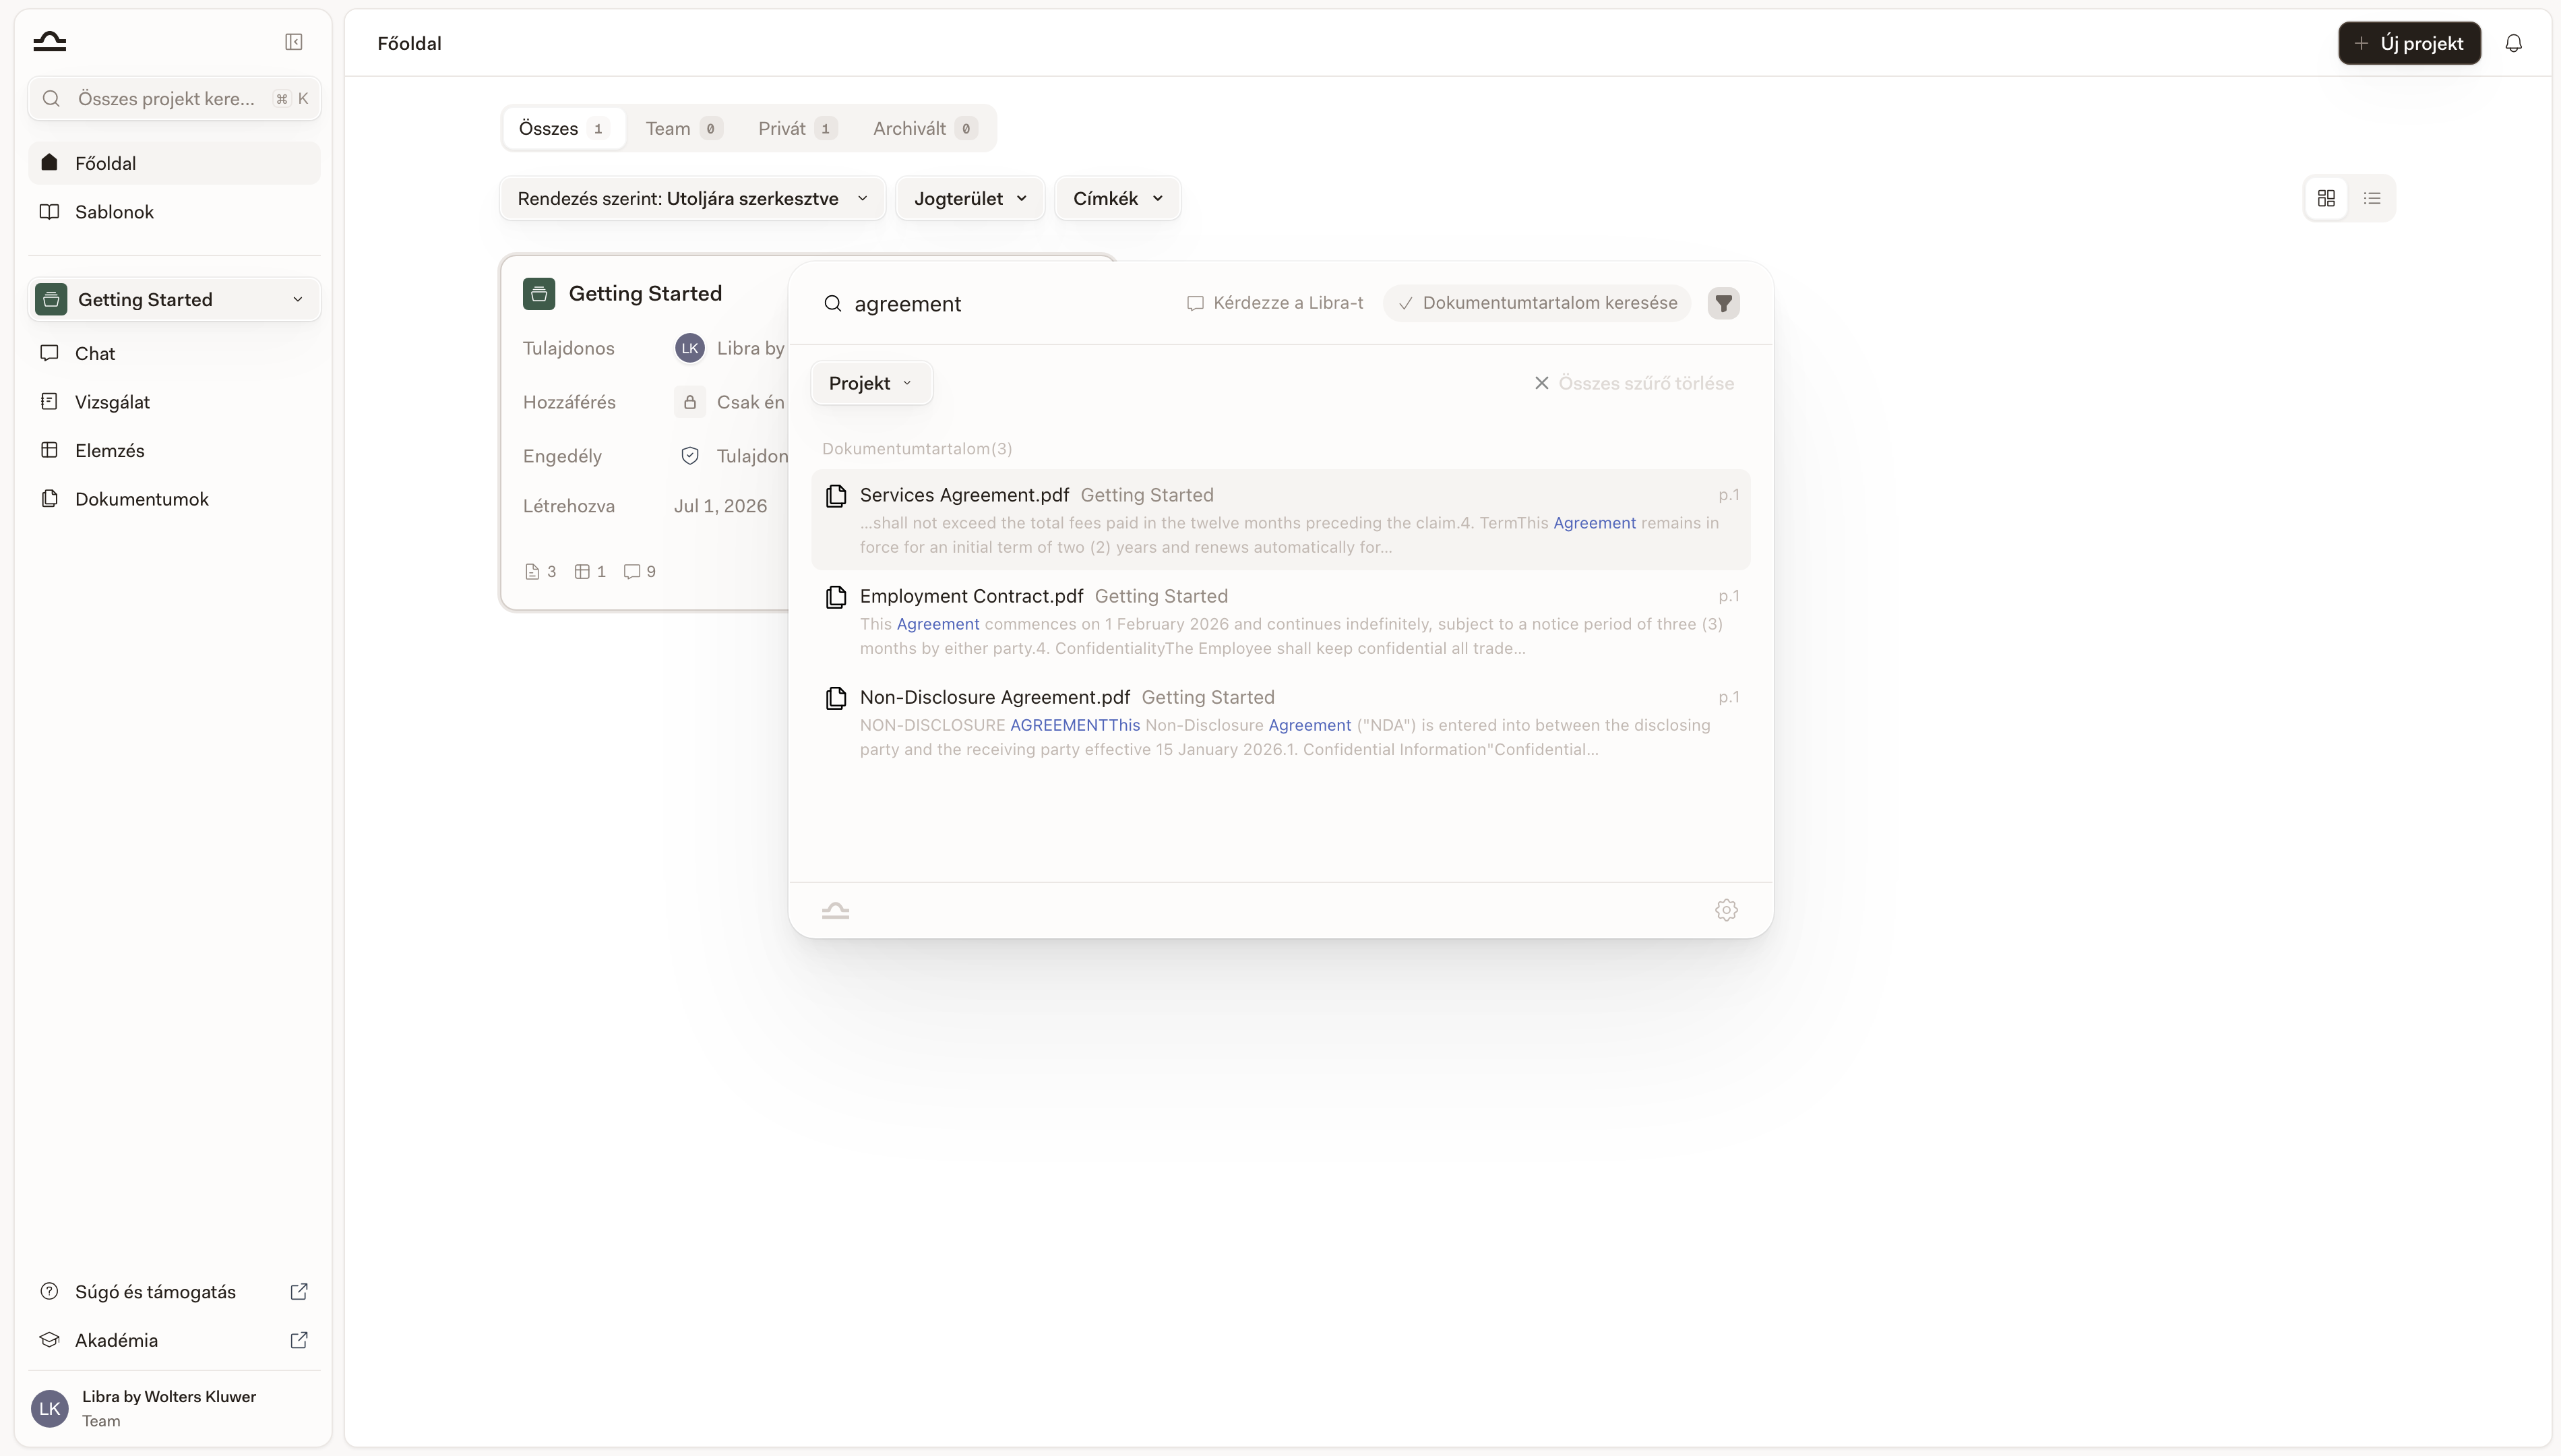Viewport: 2561px width, 1456px height.
Task: Open Címkék filter dropdown
Action: [1117, 198]
